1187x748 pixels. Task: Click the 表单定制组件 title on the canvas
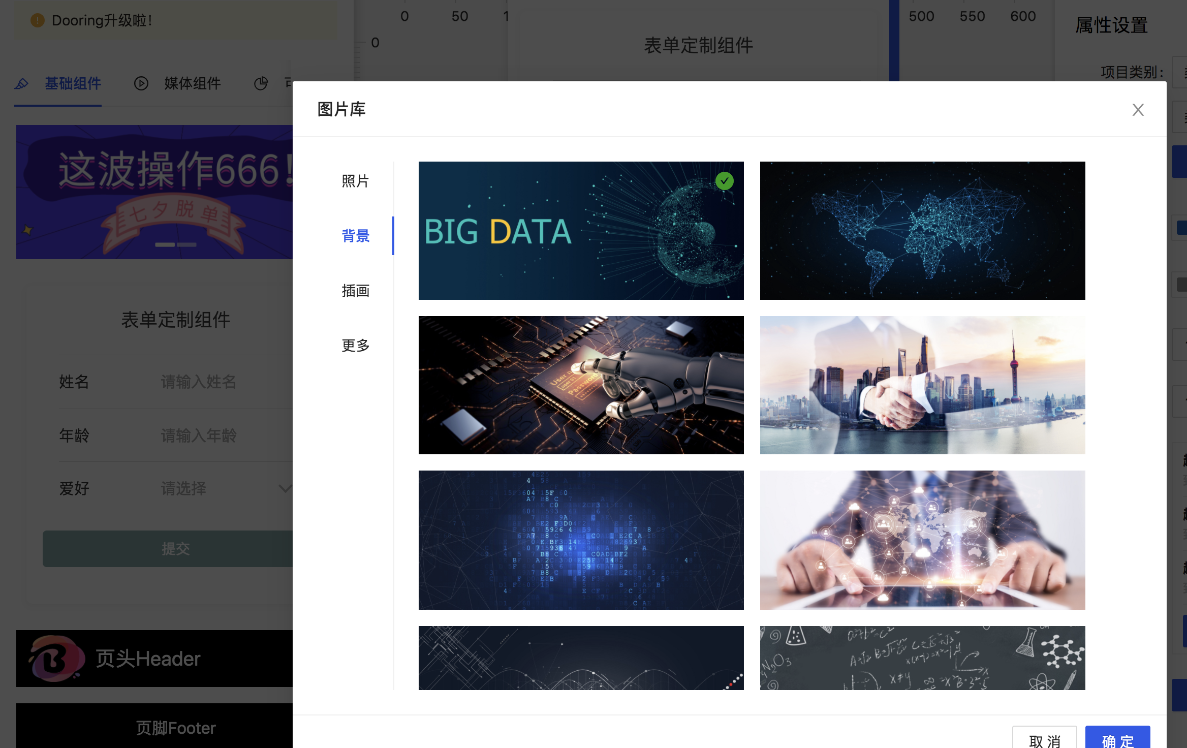click(x=698, y=45)
